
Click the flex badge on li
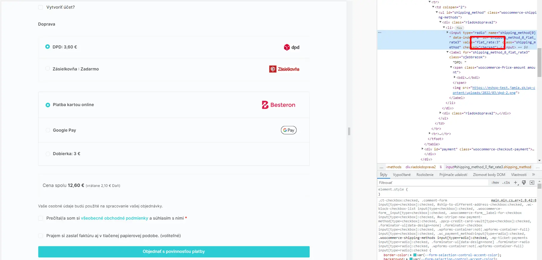[x=459, y=28]
